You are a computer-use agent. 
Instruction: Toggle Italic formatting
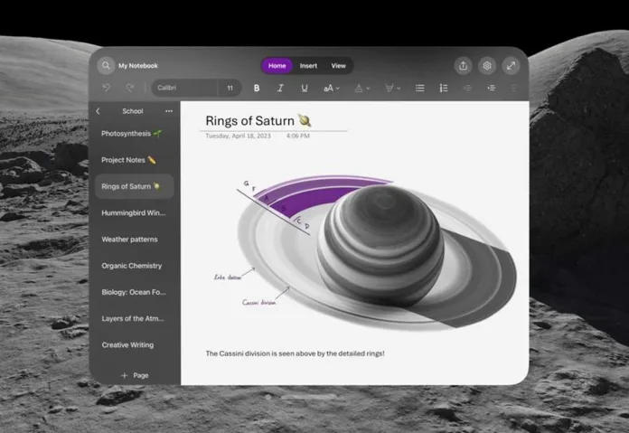(x=280, y=88)
